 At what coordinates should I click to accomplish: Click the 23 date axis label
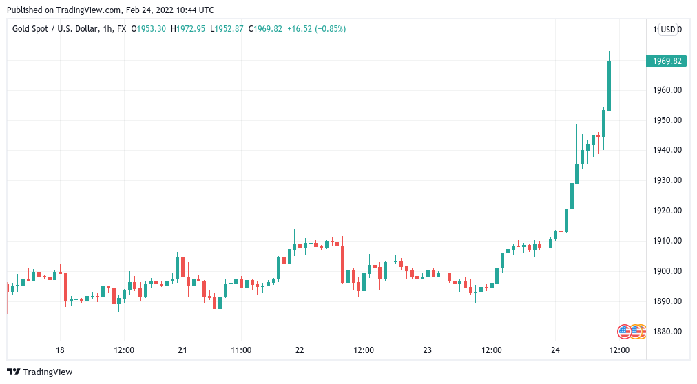tap(427, 350)
